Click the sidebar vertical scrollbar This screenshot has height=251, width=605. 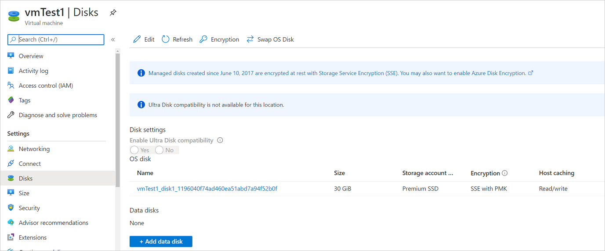117,118
